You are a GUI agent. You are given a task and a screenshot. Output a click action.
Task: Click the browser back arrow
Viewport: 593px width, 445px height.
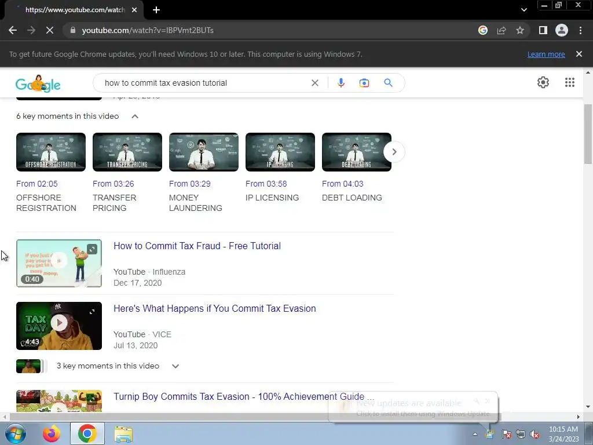click(13, 30)
